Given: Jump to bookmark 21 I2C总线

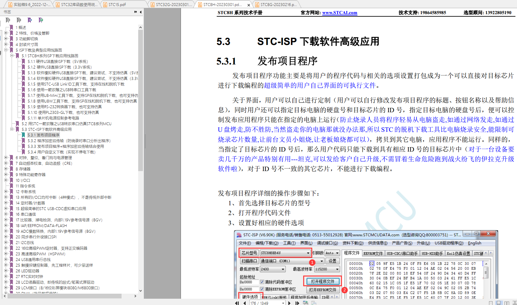Looking at the screenshot, I should point(25,242).
